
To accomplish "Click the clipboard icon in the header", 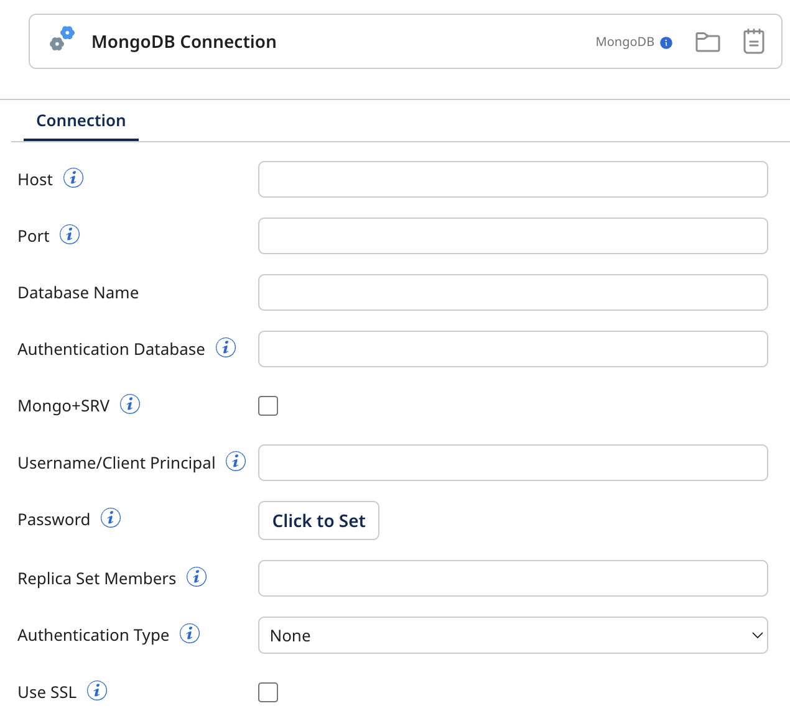I will (x=753, y=40).
